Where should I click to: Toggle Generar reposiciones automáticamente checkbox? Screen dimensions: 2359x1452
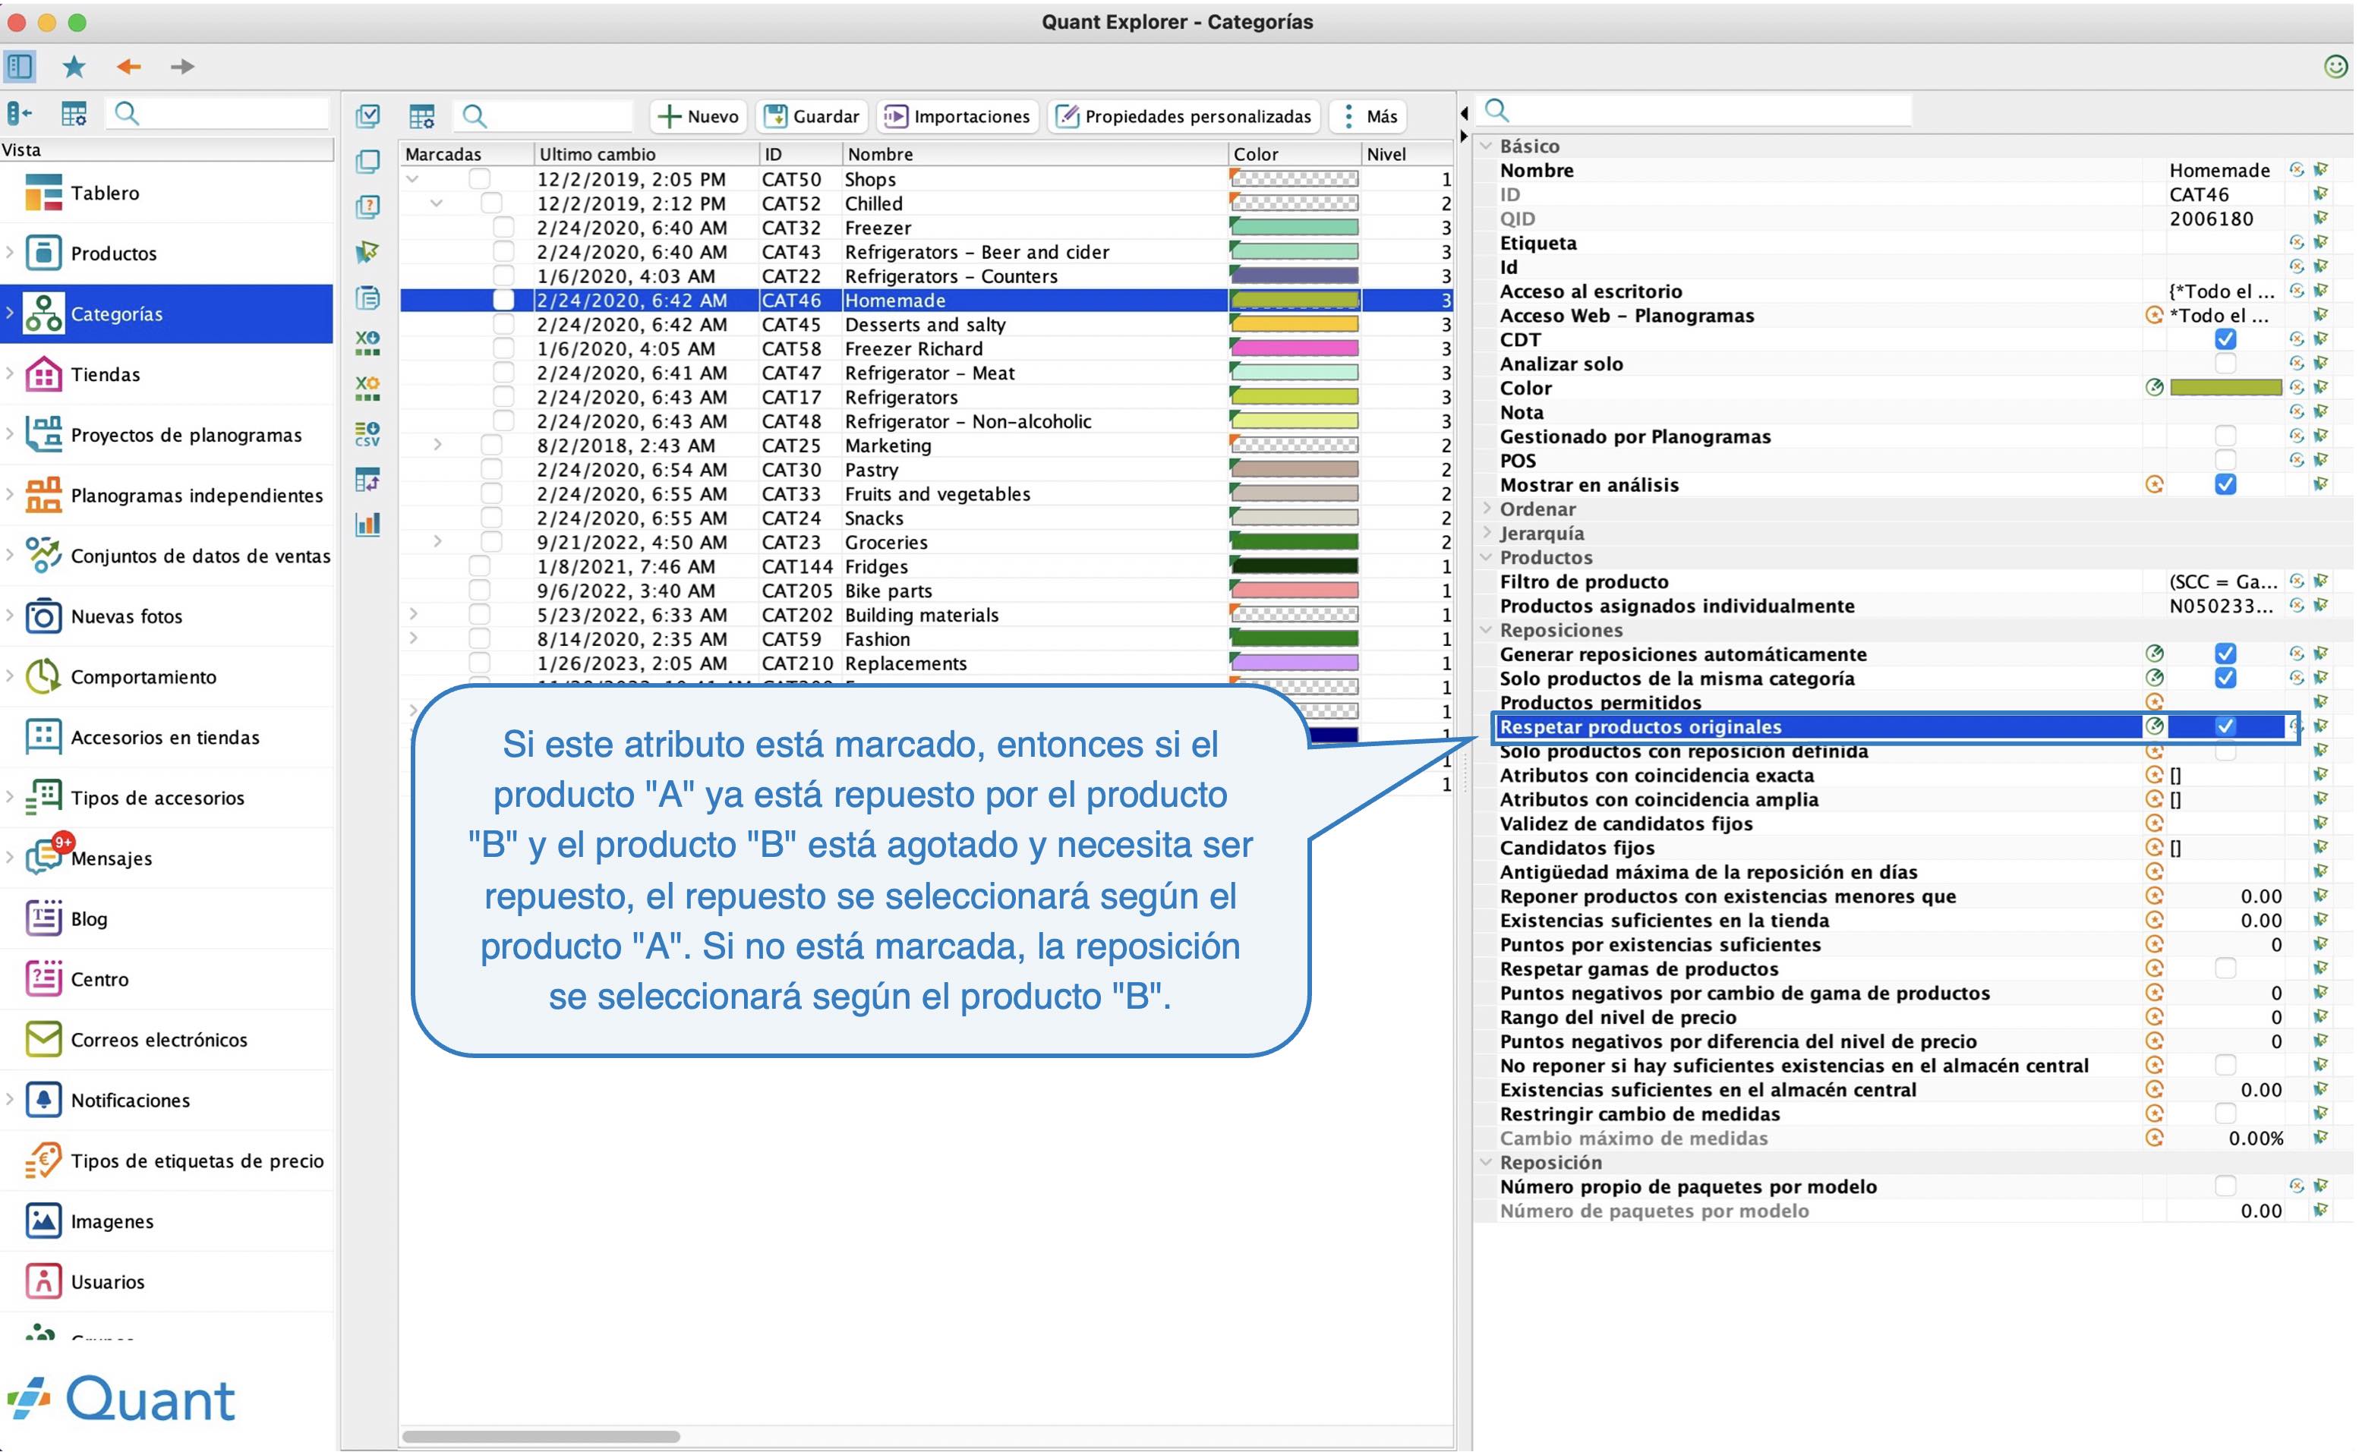pos(2225,654)
